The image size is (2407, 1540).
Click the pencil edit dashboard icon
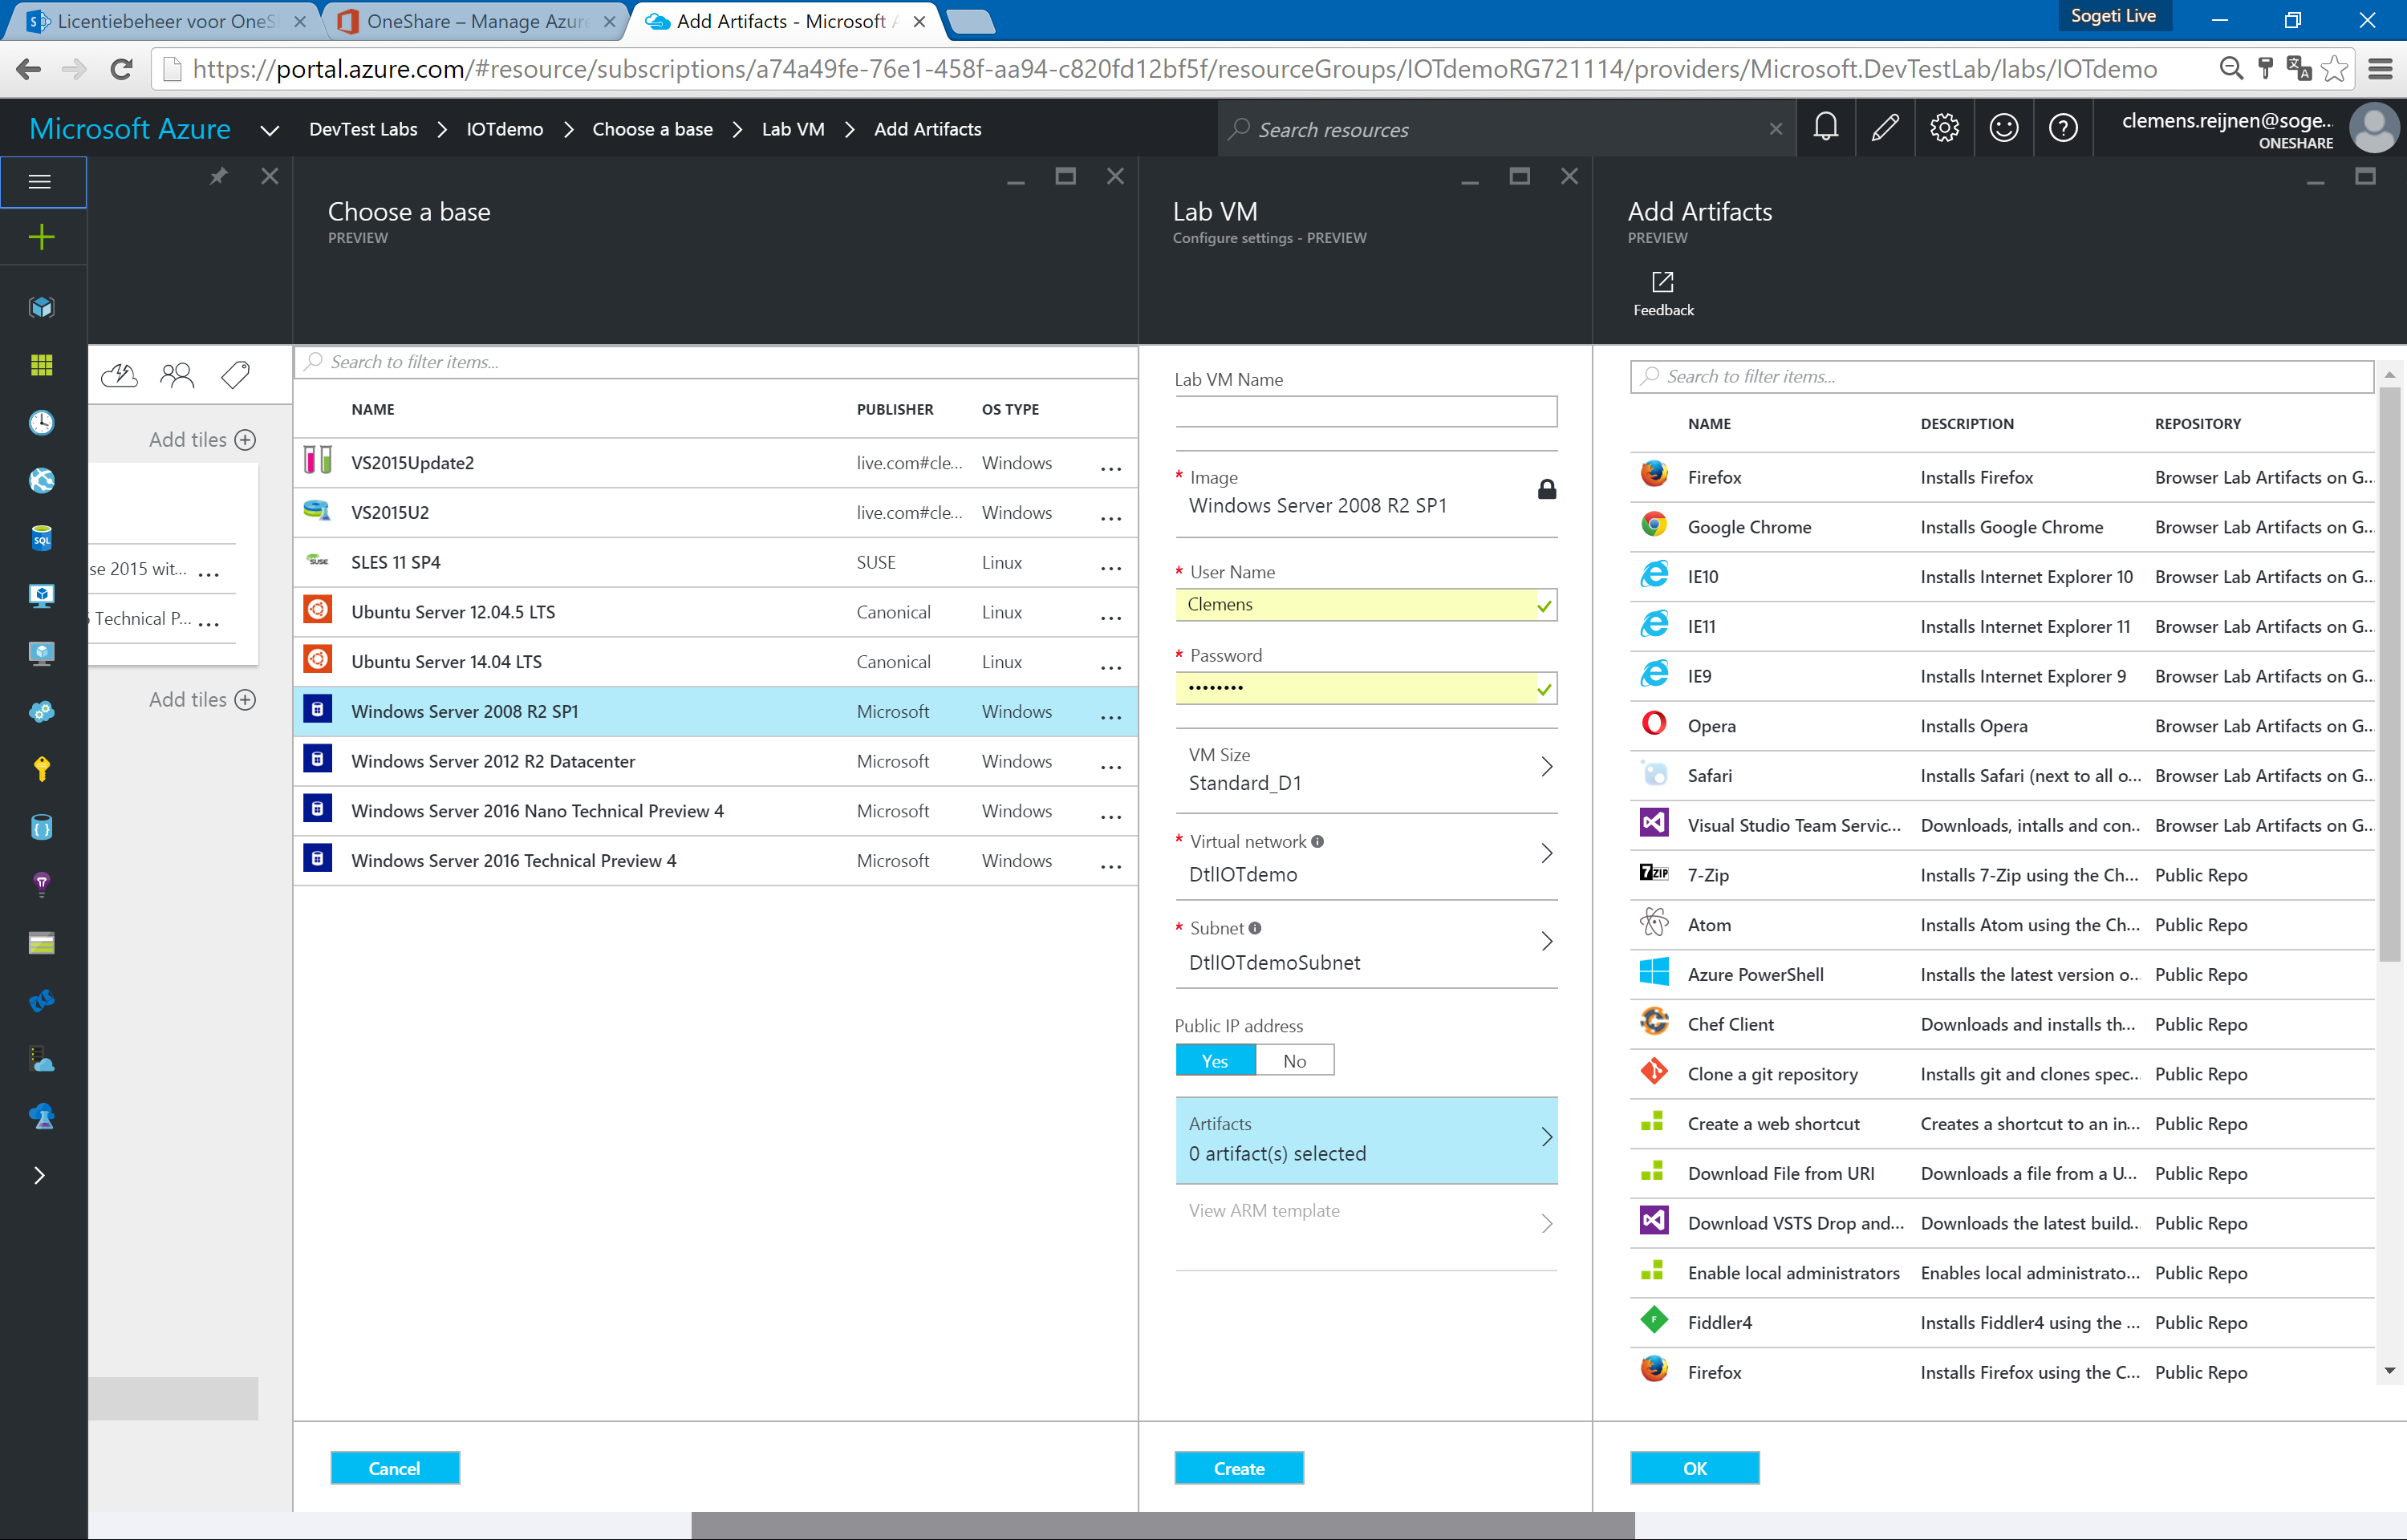click(x=1884, y=128)
